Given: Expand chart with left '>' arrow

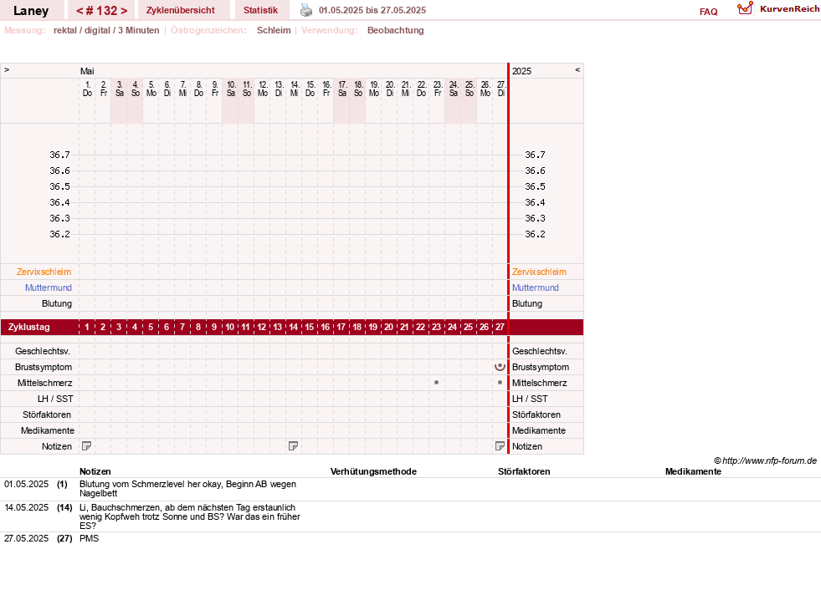Looking at the screenshot, I should (7, 69).
